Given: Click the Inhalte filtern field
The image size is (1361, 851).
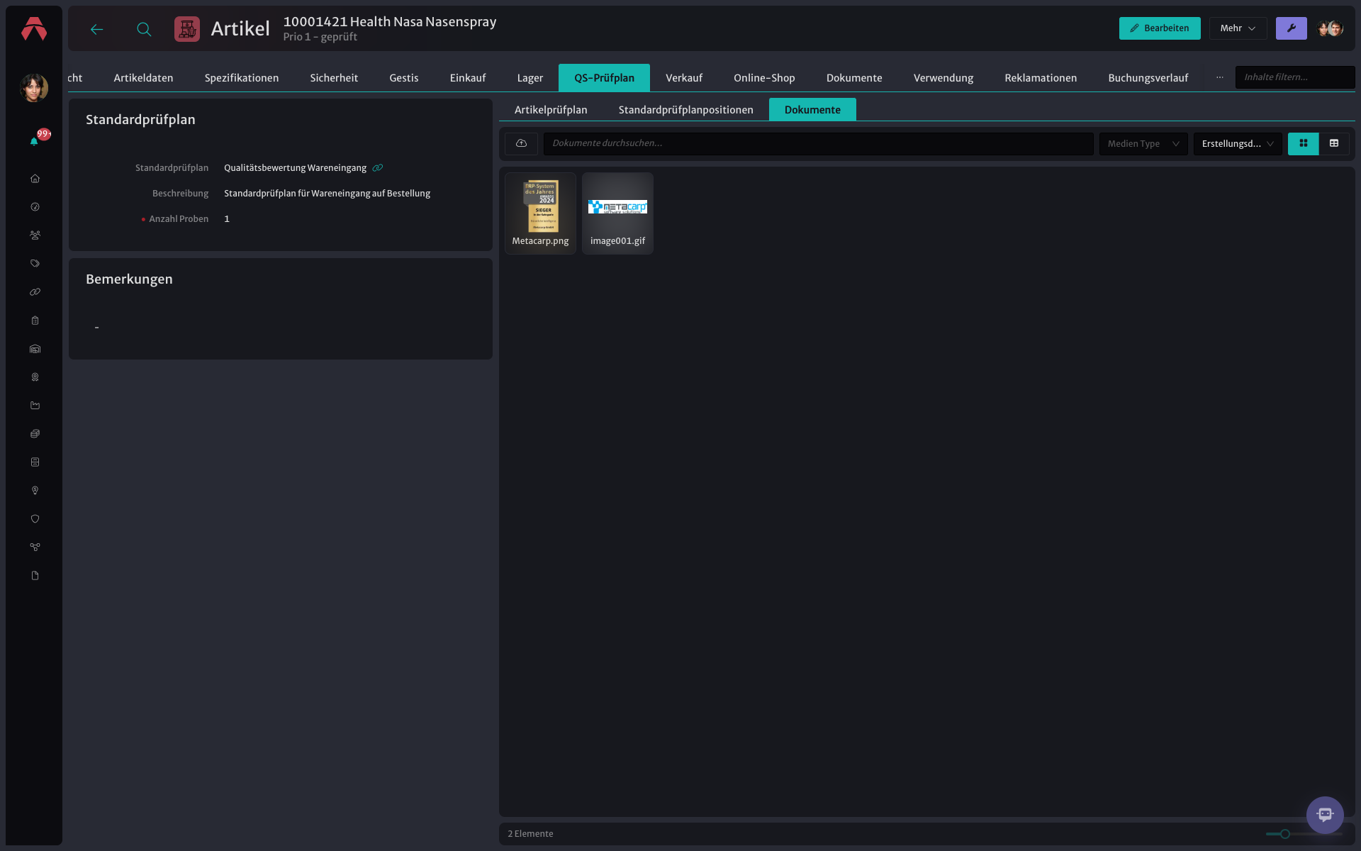Looking at the screenshot, I should pos(1294,77).
